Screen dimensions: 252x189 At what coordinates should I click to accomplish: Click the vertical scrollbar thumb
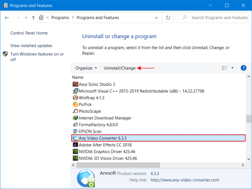tap(249, 119)
